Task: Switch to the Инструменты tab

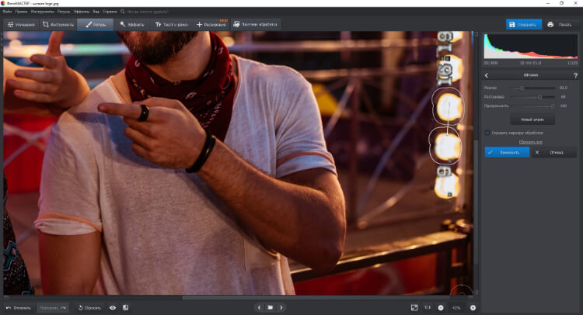Action: click(58, 25)
